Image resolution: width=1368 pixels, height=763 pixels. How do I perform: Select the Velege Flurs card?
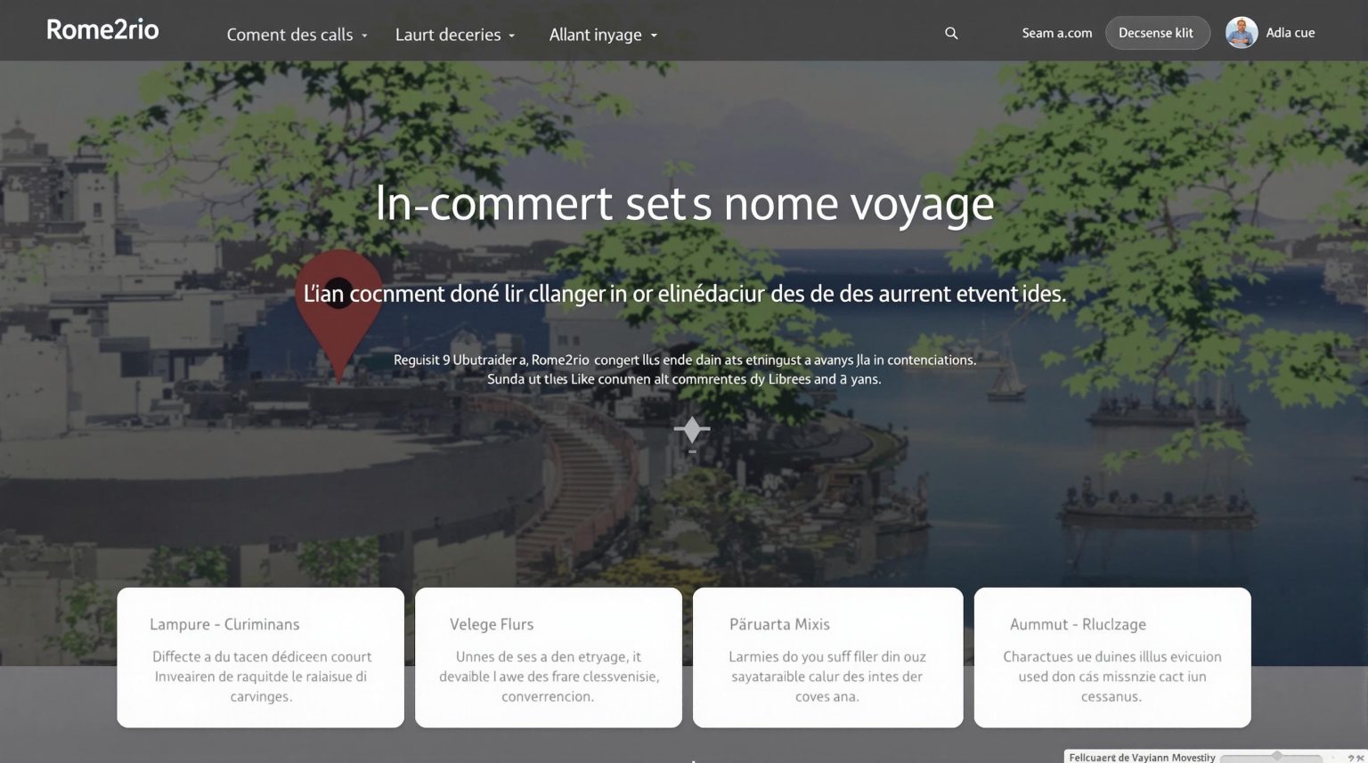pos(549,657)
